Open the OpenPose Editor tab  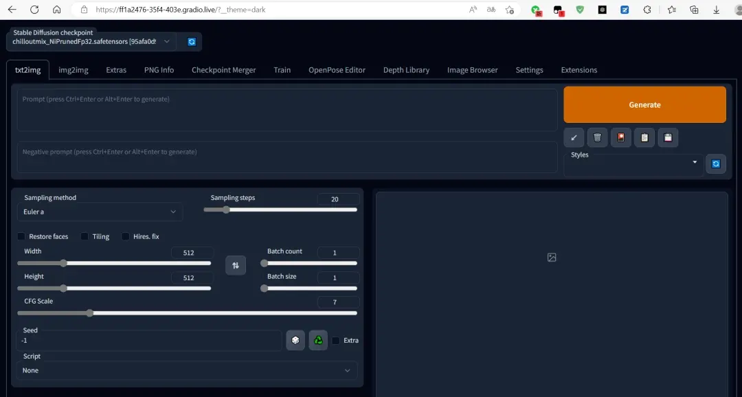[337, 70]
